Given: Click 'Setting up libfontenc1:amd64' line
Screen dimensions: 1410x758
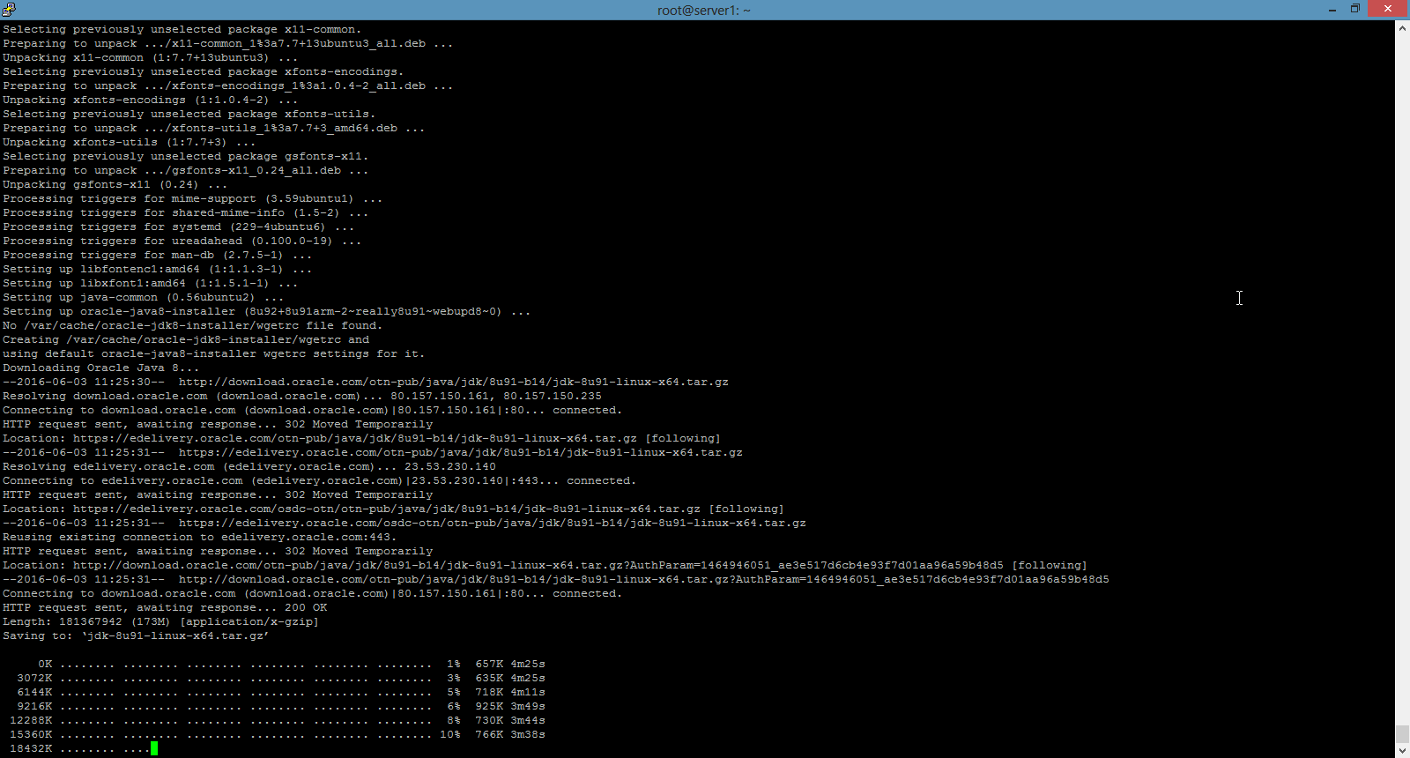Looking at the screenshot, I should [x=157, y=269].
